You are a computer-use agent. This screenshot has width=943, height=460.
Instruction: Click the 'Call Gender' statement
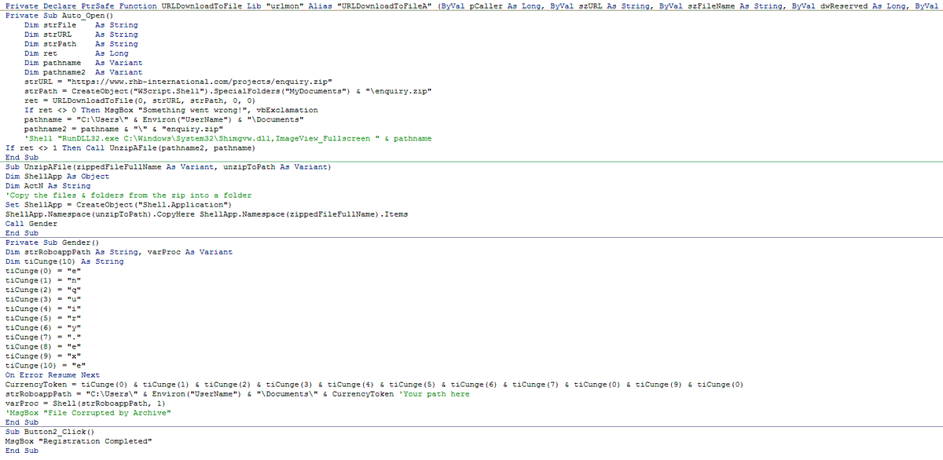pyautogui.click(x=31, y=223)
